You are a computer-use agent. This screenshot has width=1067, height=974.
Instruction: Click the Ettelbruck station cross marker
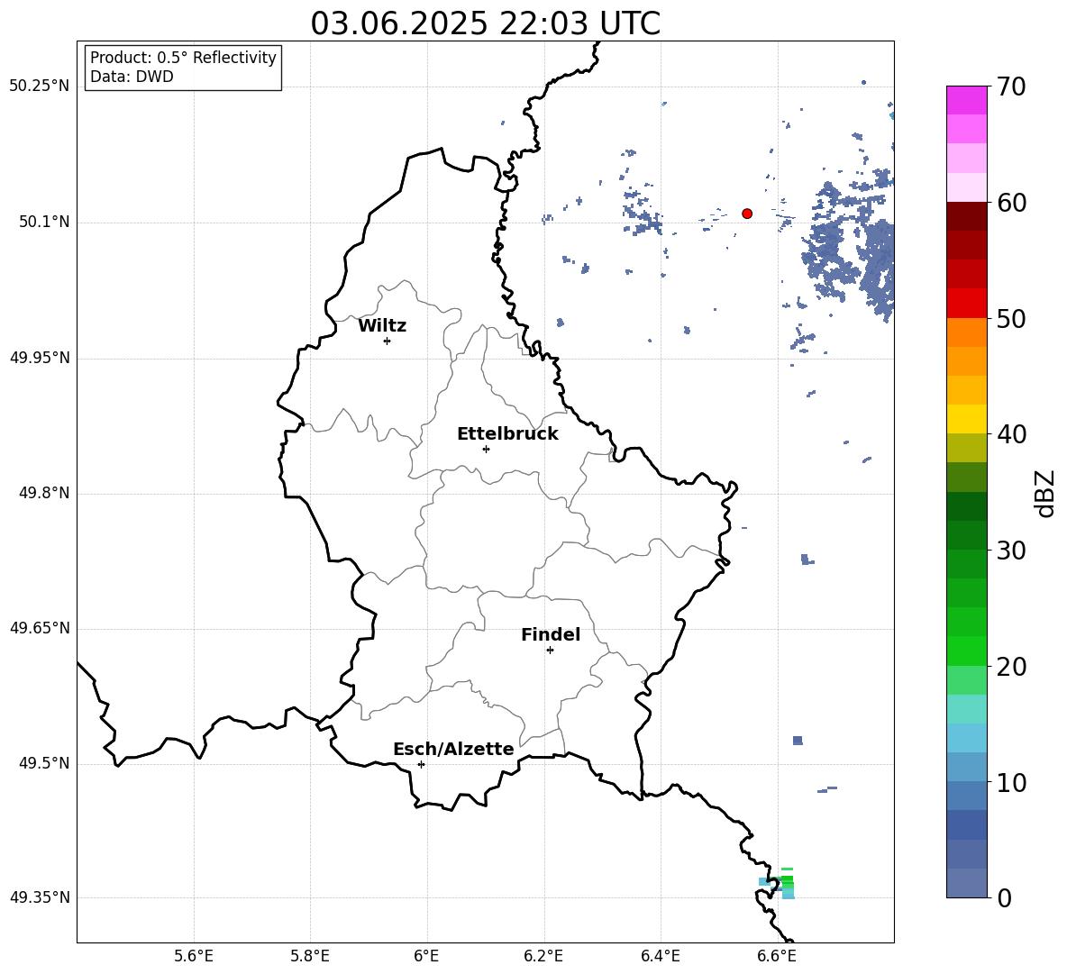tap(486, 449)
